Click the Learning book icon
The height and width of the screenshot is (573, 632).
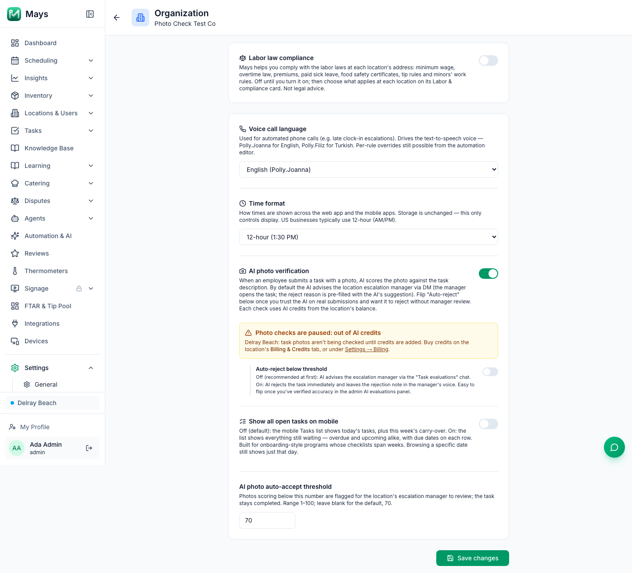pyautogui.click(x=15, y=166)
